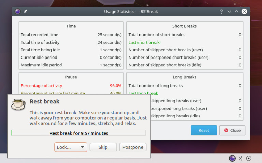This screenshot has height=163, width=262.
Task: Maximize the Usage Statistics window
Action: point(237,11)
